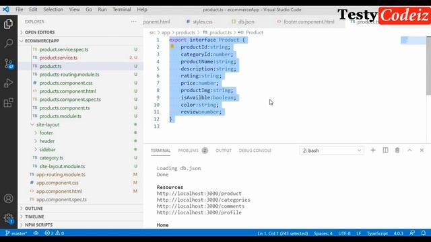431x242 pixels.
Task: Click the eye icon in status bar
Action: pyautogui.click(x=36, y=233)
